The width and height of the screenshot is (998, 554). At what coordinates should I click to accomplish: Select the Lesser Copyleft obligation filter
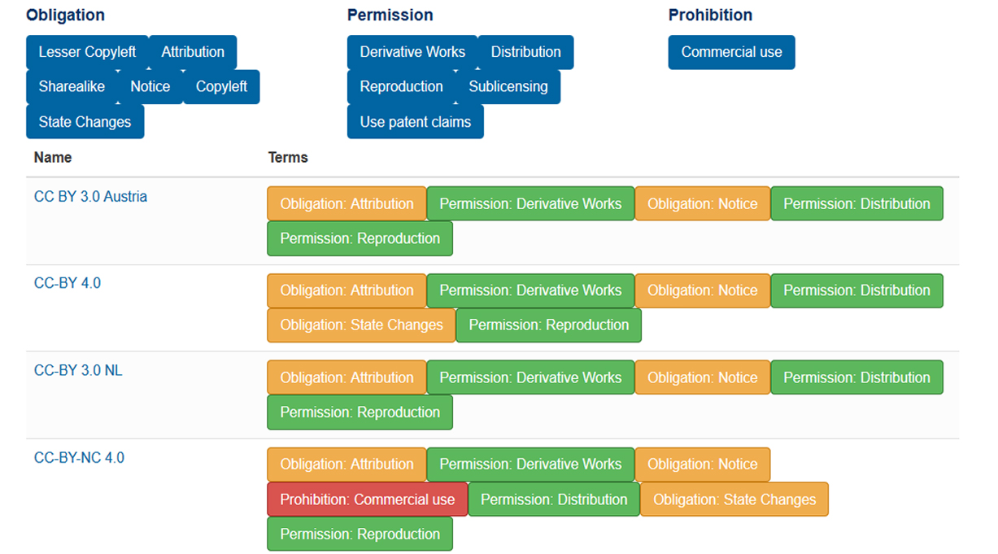(87, 52)
